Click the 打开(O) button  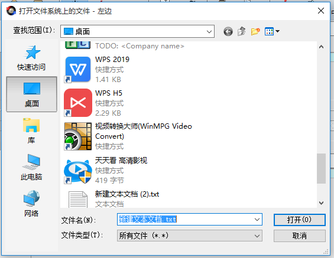[300, 220]
